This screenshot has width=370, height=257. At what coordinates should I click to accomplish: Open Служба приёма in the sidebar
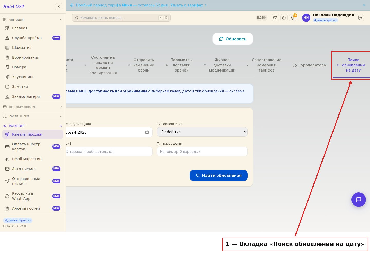(33, 38)
